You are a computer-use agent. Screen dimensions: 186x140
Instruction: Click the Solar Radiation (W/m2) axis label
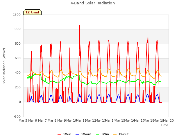coord(4,66)
